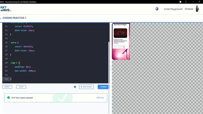Grab the drag handle left of the editor
The image size is (203, 114).
point(1,68)
